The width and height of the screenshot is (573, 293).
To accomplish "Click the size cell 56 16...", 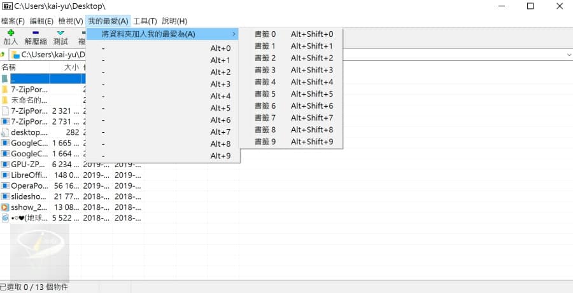I will [66, 186].
